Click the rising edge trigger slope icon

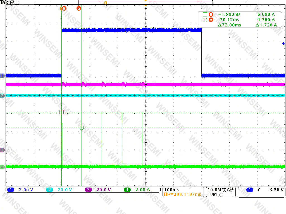pos(258,190)
